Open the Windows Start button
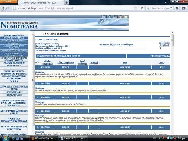Viewport: 188px width, 141px height. [x=5, y=138]
